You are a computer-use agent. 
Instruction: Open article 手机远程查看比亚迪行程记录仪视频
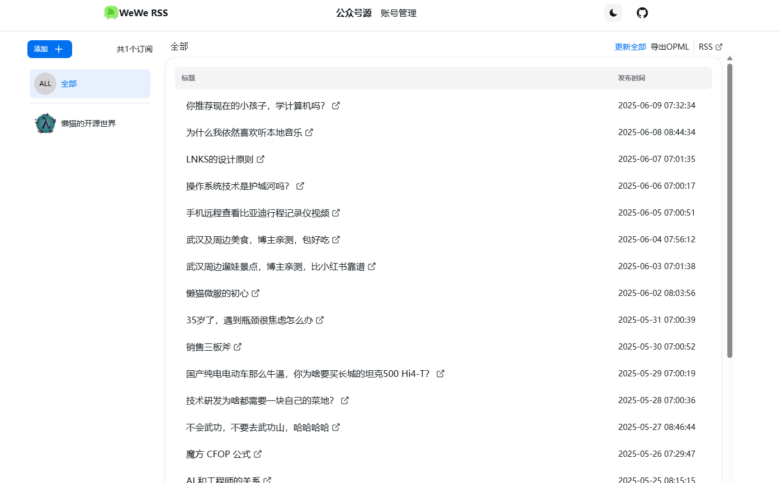click(258, 213)
